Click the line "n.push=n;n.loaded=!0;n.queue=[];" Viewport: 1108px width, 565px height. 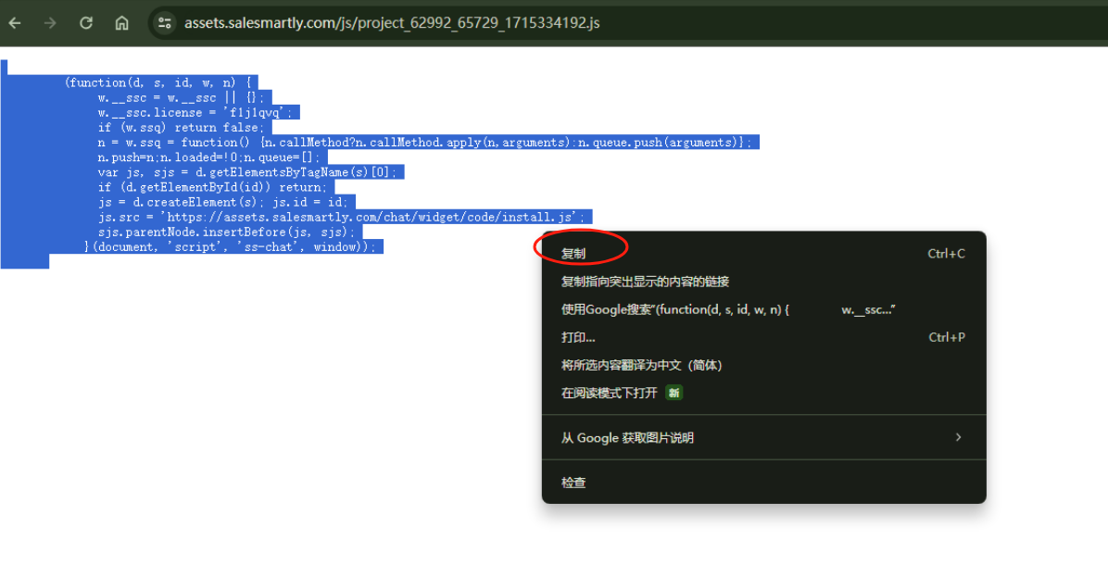(x=209, y=157)
